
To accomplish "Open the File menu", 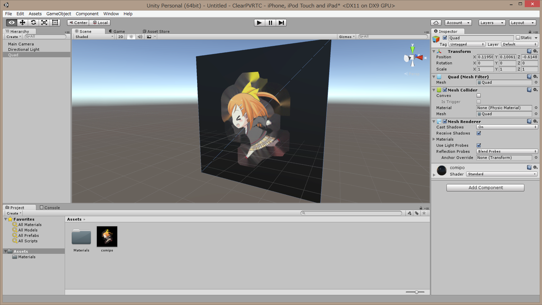I will pyautogui.click(x=8, y=14).
